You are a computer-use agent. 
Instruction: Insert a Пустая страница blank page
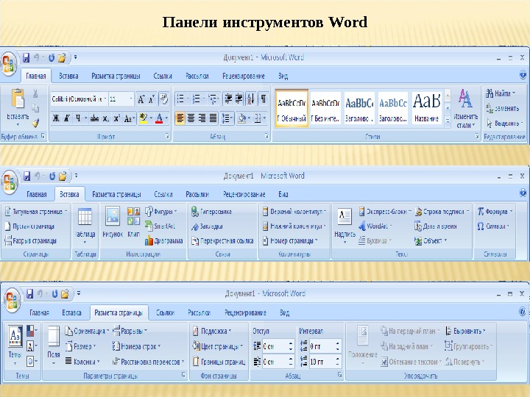[x=29, y=226]
